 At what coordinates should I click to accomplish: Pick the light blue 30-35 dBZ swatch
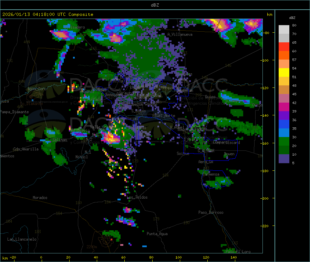coord(284,133)
